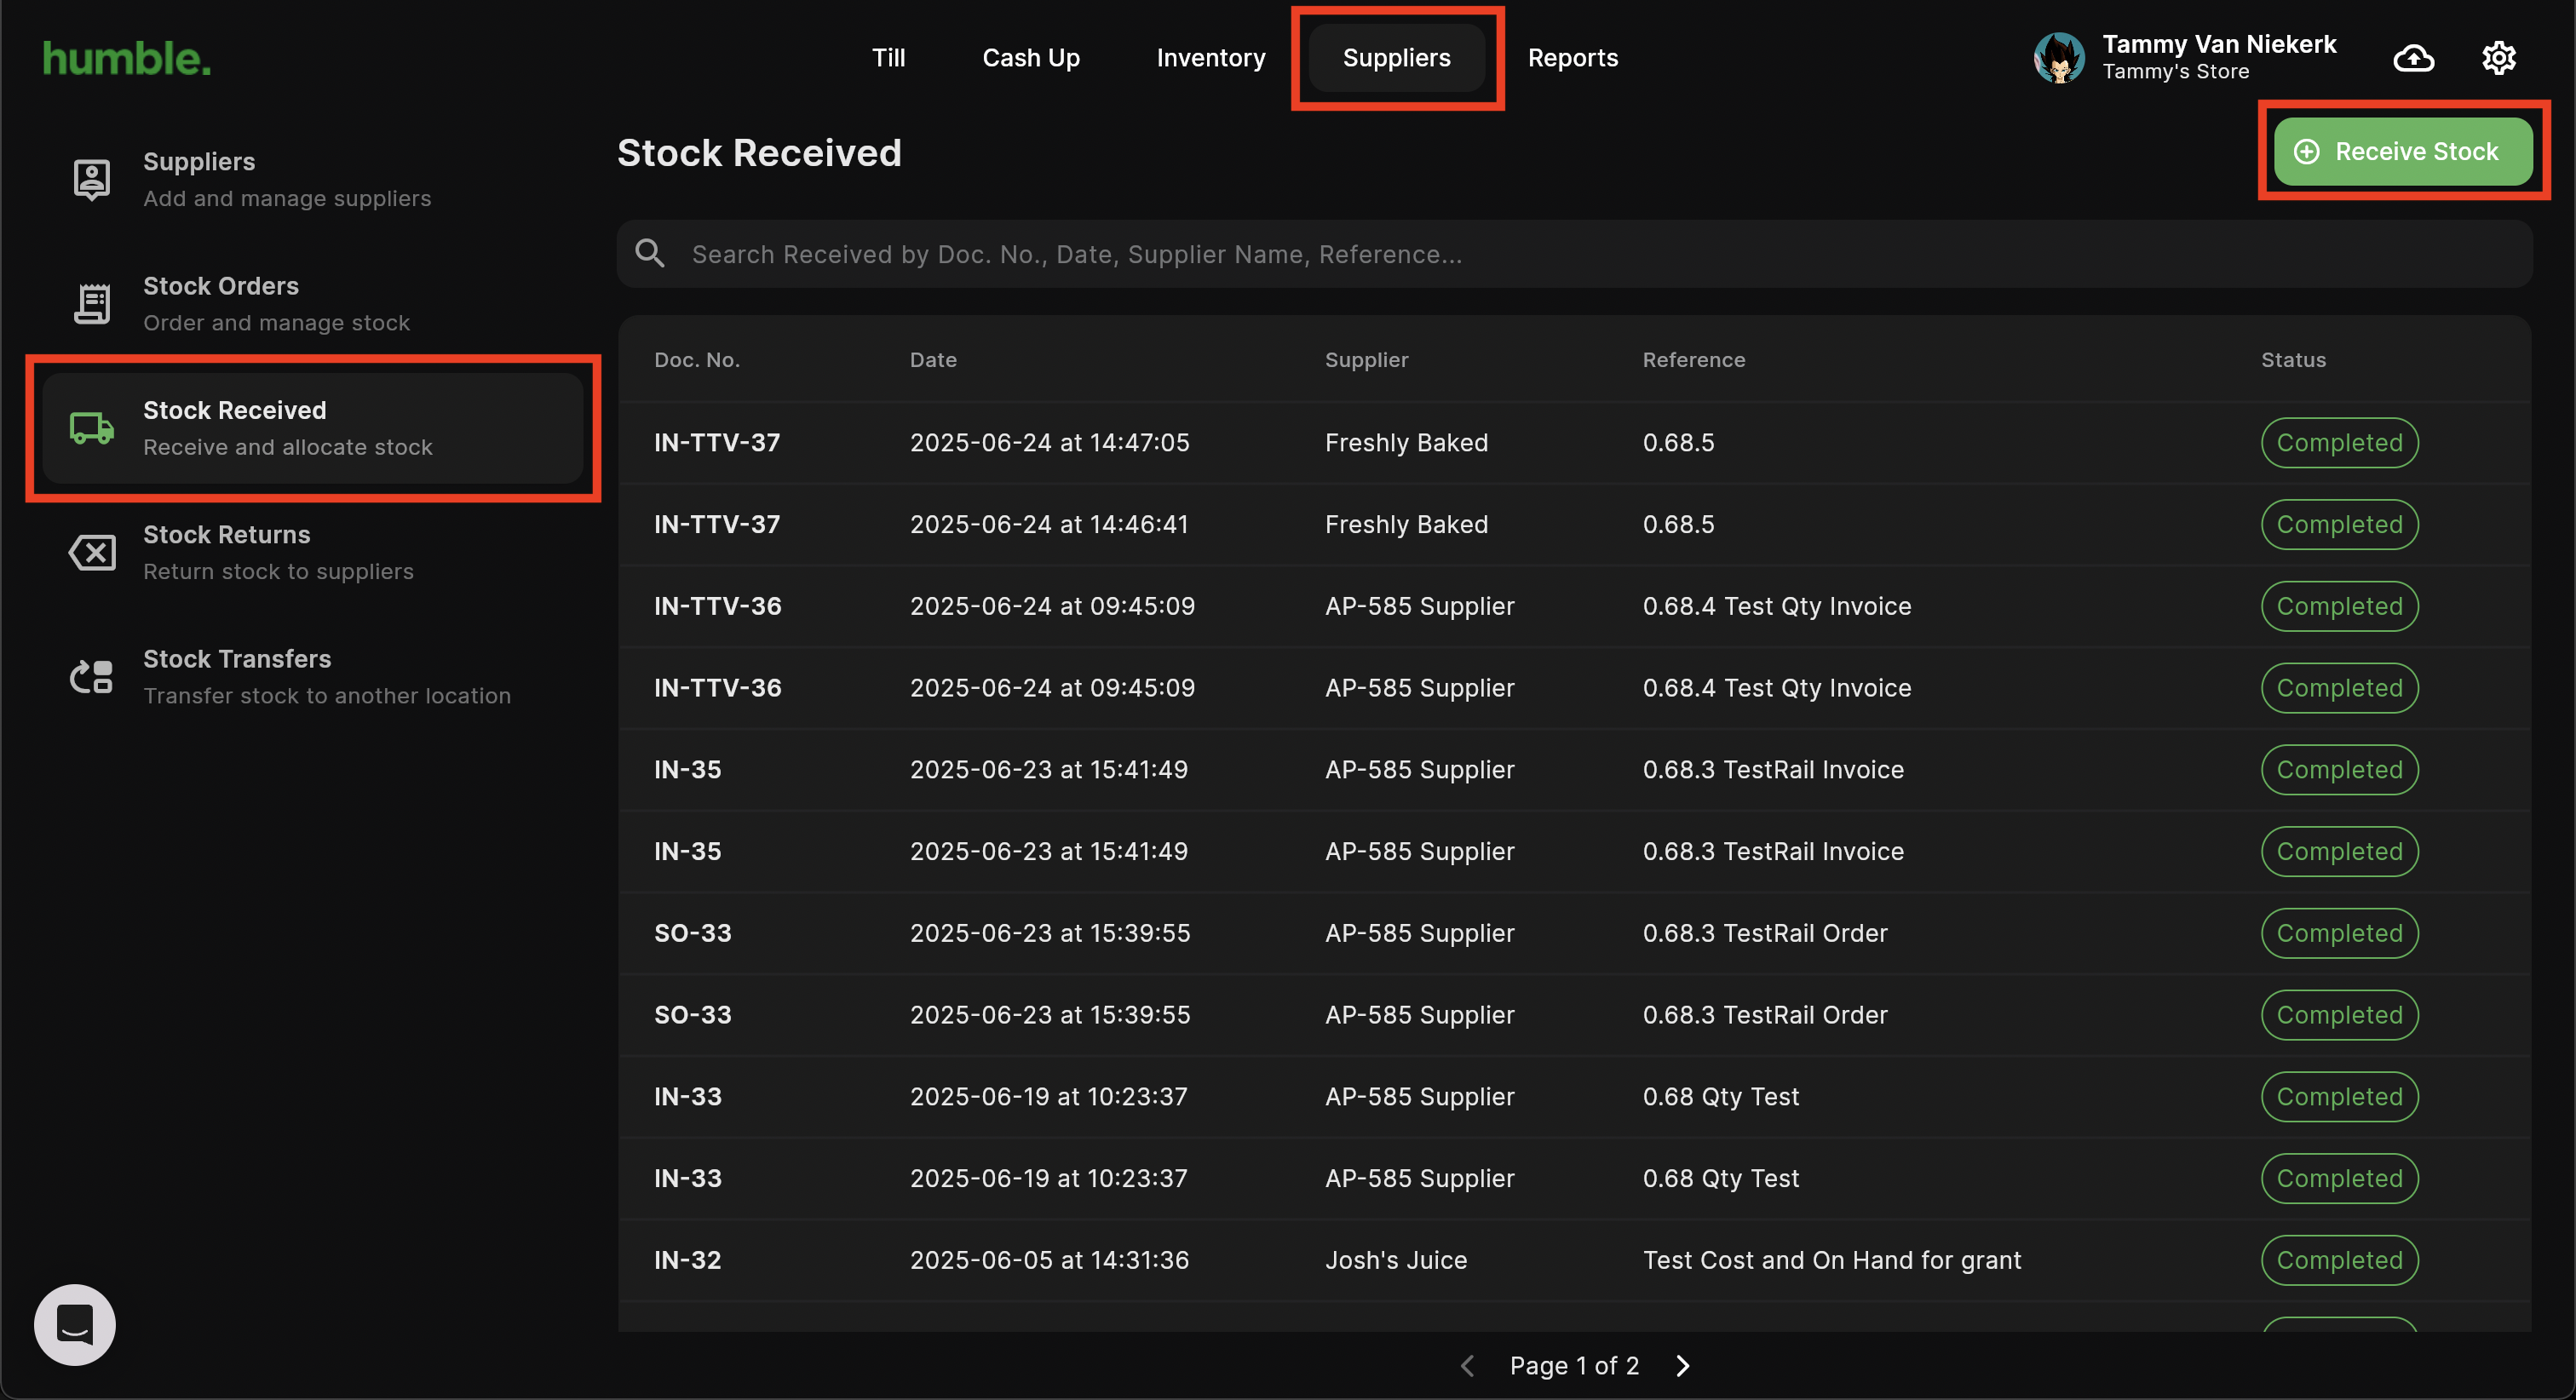Click the Stock Returns backspace icon
This screenshot has height=1400, width=2576.
pyautogui.click(x=92, y=553)
